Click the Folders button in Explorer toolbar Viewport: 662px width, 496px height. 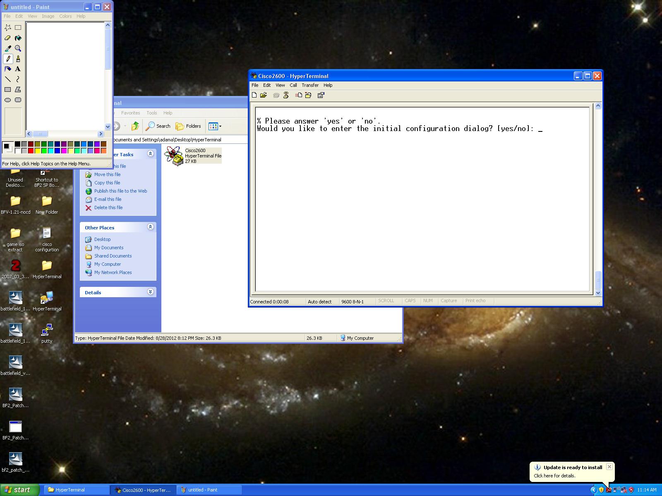[188, 126]
